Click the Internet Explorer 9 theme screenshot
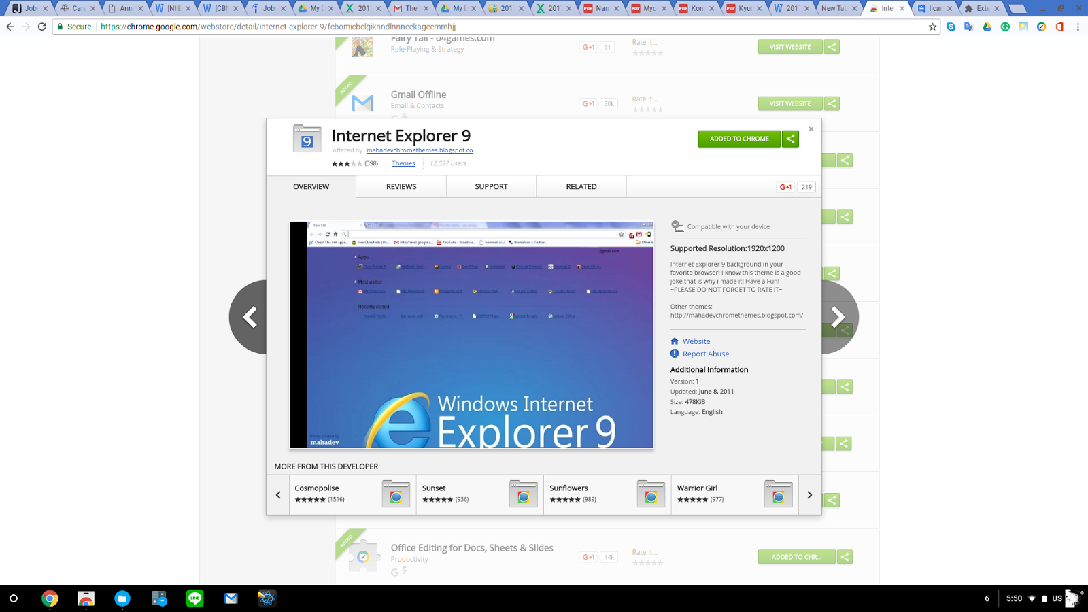Image resolution: width=1088 pixels, height=612 pixels. point(471,335)
